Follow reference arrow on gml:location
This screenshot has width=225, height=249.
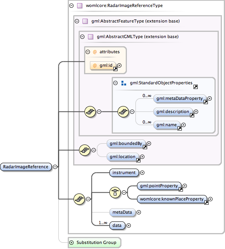[138, 160]
